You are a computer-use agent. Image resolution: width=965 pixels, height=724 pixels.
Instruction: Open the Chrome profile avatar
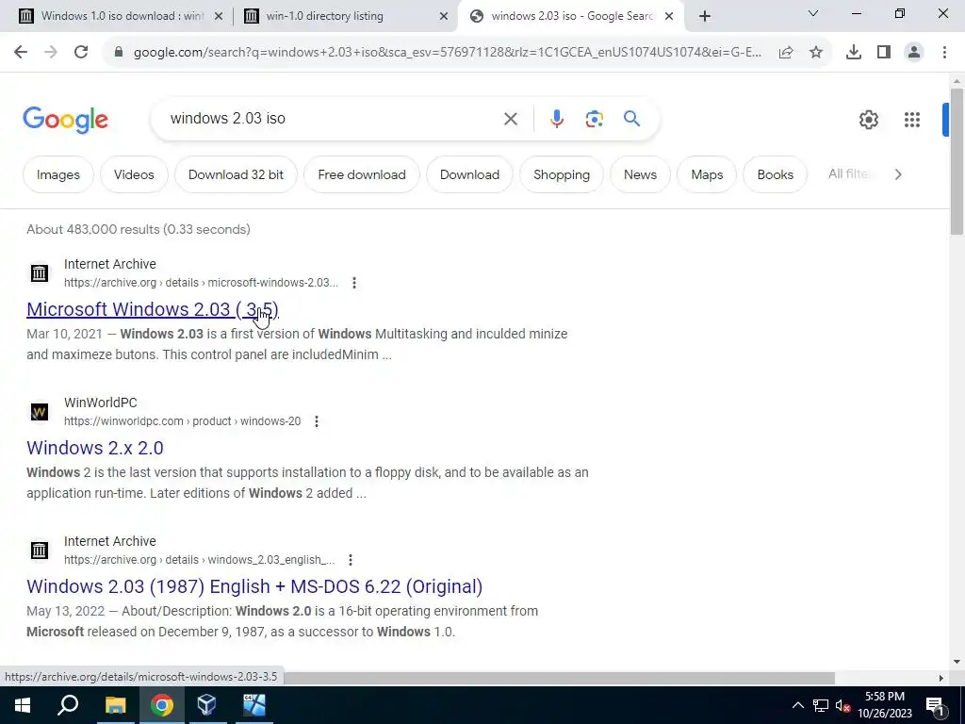(914, 53)
